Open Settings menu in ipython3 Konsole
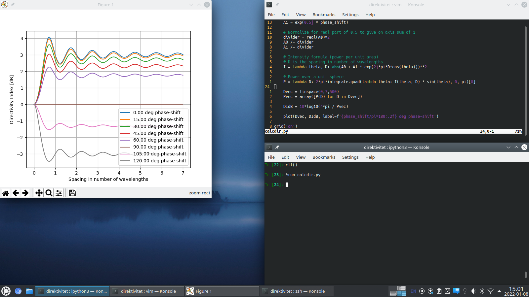The image size is (529, 297). (350, 157)
